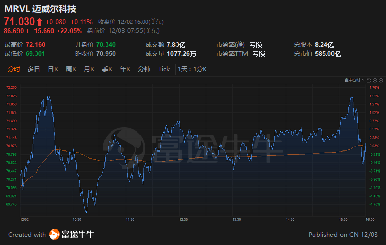
Task: Open the 年K chart tab
Action: [125, 69]
